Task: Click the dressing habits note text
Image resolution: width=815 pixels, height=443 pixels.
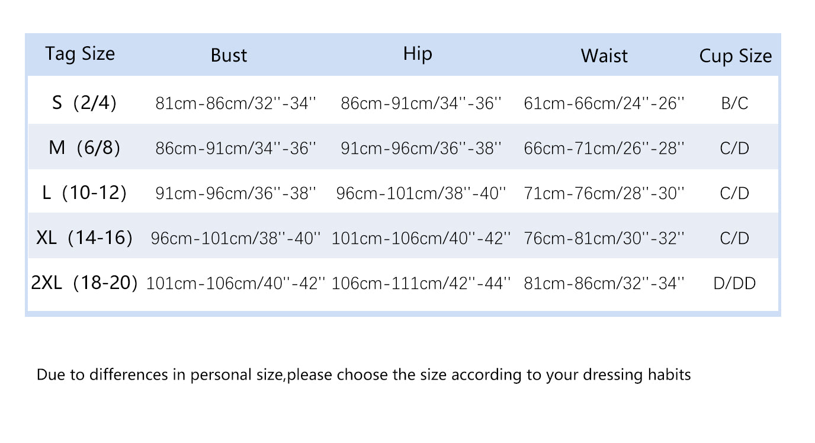Action: click(364, 375)
